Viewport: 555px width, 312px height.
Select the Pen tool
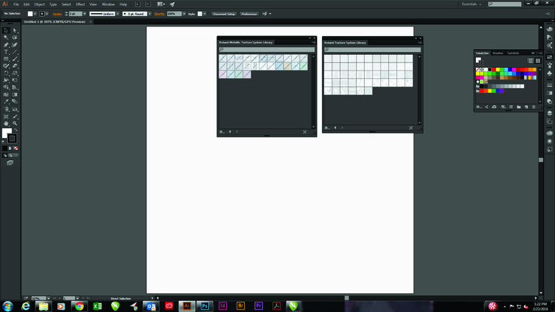6,45
